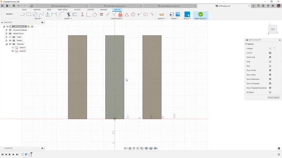Toggle visibility of Sketch2

[13, 51]
